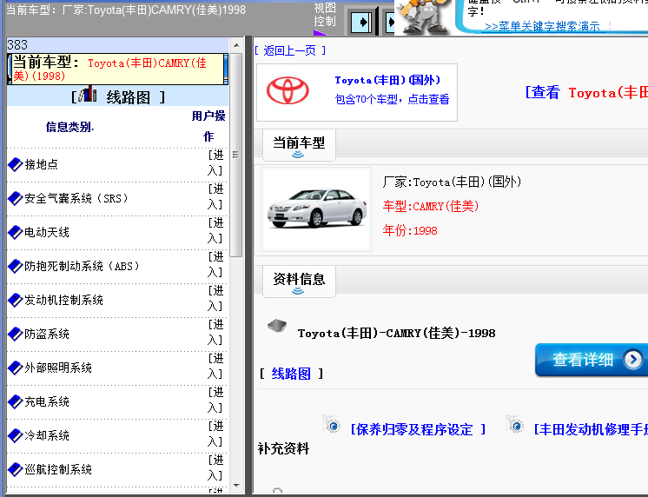Open 菜单关键字搜索演示 link
Screen dimensions: 648x497
(542, 26)
